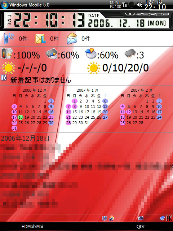Tap the 0件 count beside the phone icon
The image size is (173, 231).
(x=23, y=39)
